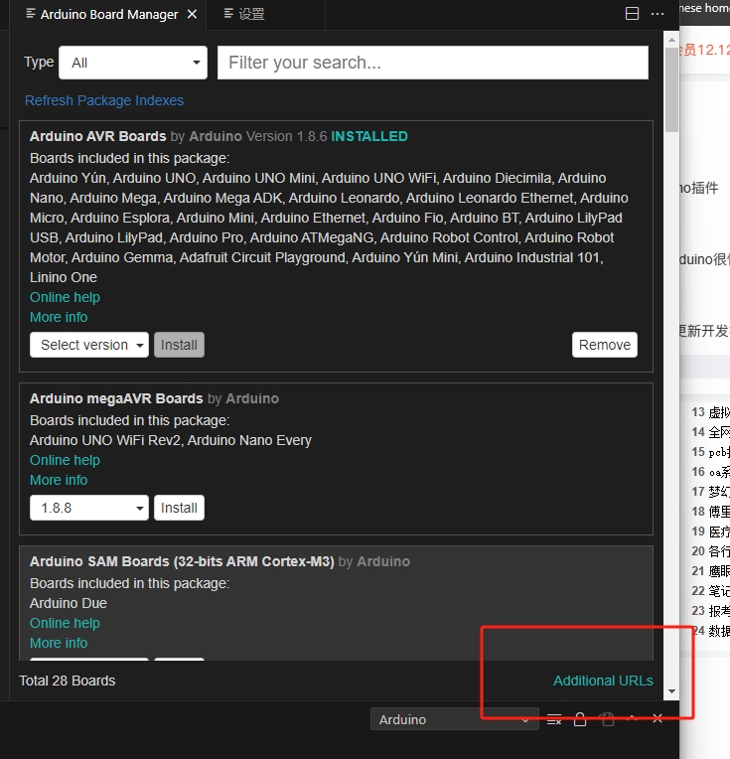
Task: Click the split editor layout icon
Action: point(632,14)
